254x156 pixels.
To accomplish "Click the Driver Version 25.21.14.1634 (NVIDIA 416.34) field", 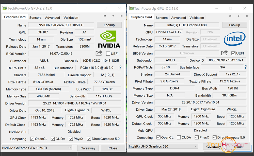I will click(x=75, y=103).
